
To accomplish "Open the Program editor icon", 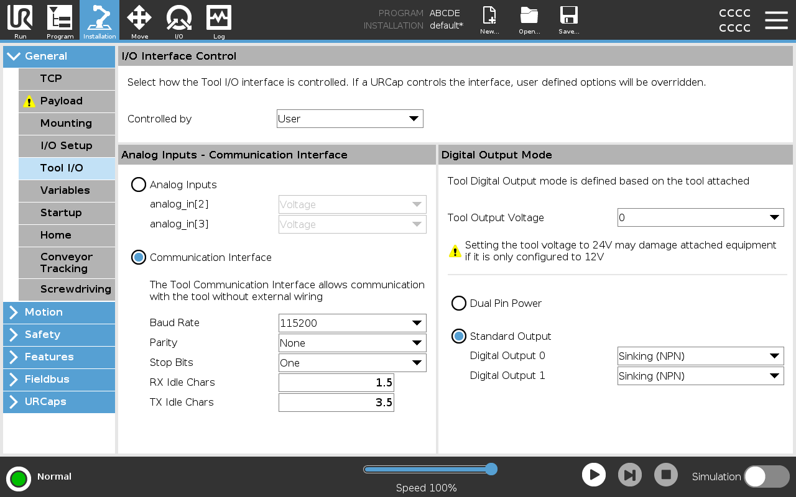I will tap(60, 21).
